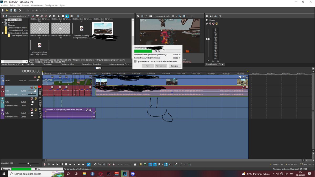Toggle snapping magnet icon
The height and width of the screenshot is (177, 315).
(150, 164)
